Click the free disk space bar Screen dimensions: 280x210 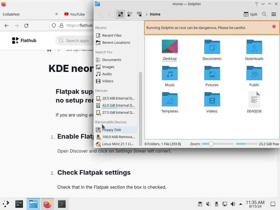coord(247,144)
